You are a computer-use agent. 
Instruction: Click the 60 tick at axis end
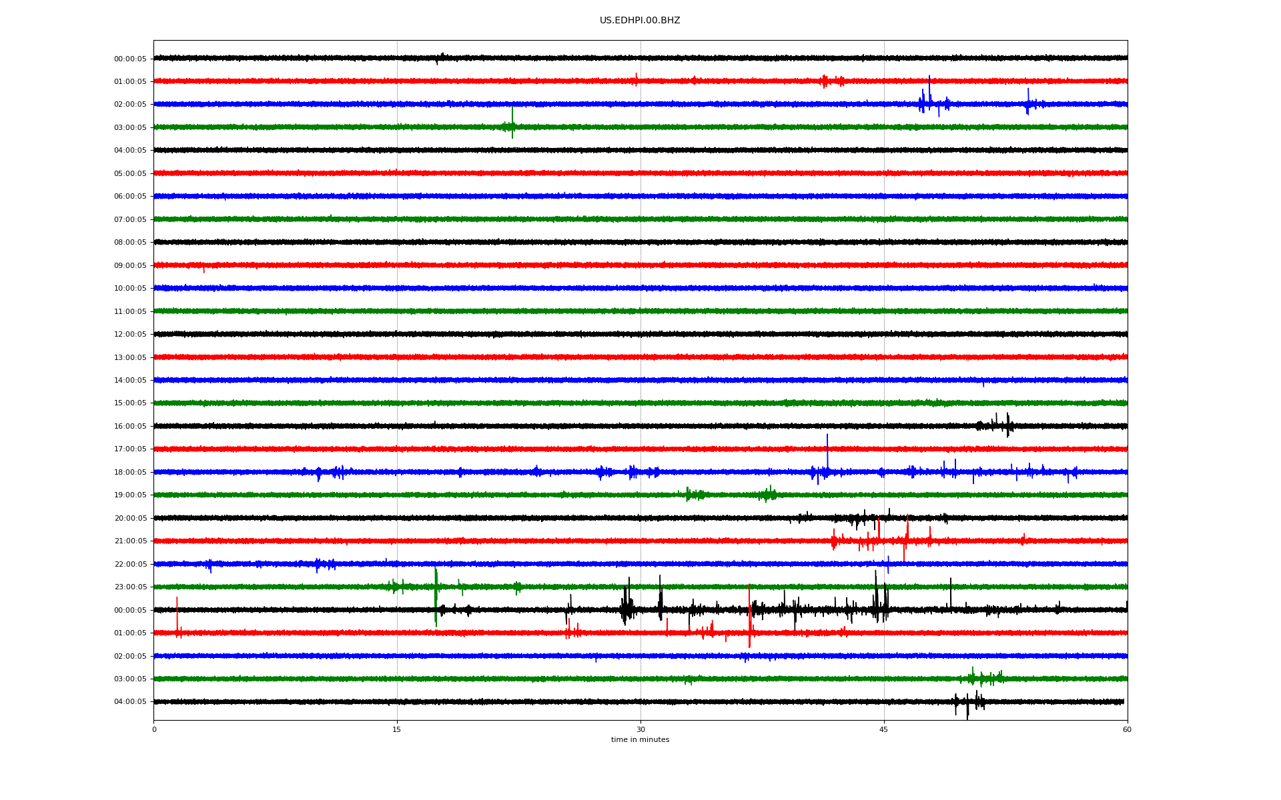click(1127, 729)
